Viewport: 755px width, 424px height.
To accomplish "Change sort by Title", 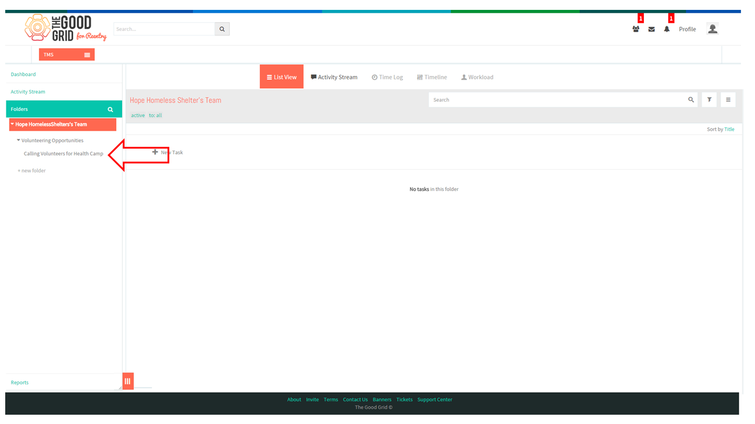I will 729,130.
